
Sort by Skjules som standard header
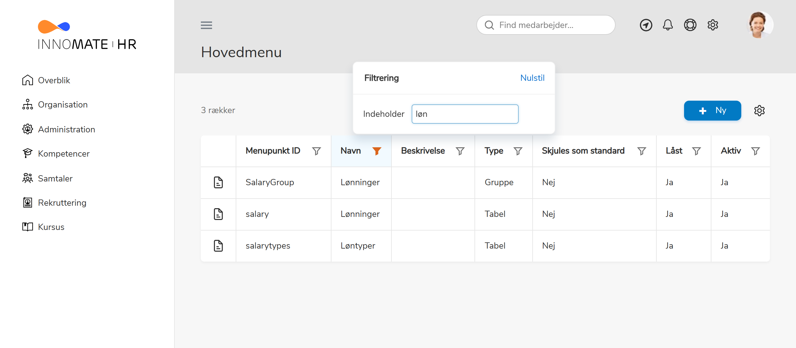(x=583, y=151)
